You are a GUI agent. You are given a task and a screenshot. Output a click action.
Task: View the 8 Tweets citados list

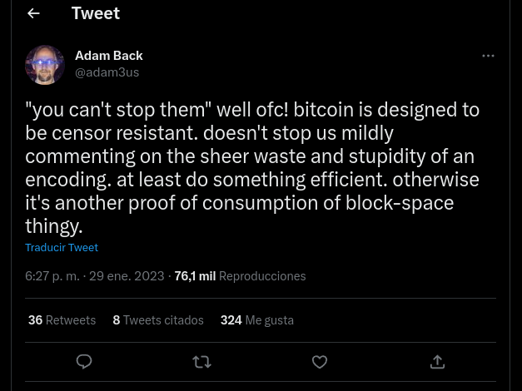158,320
